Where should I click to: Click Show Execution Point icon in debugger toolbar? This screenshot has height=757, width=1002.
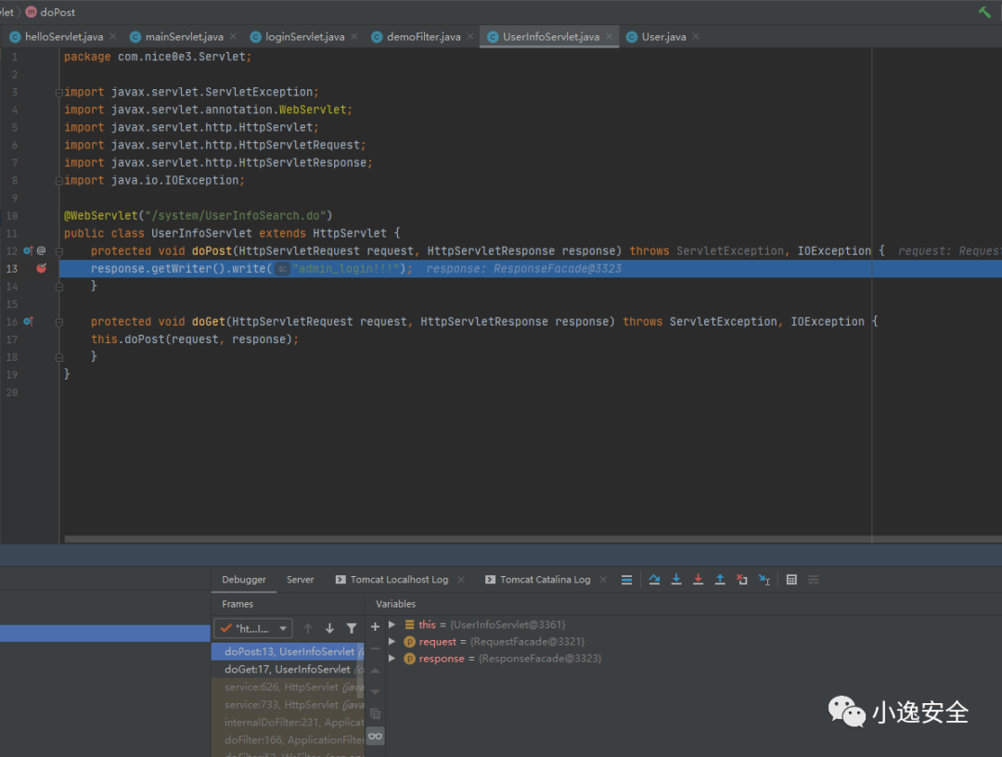point(626,580)
